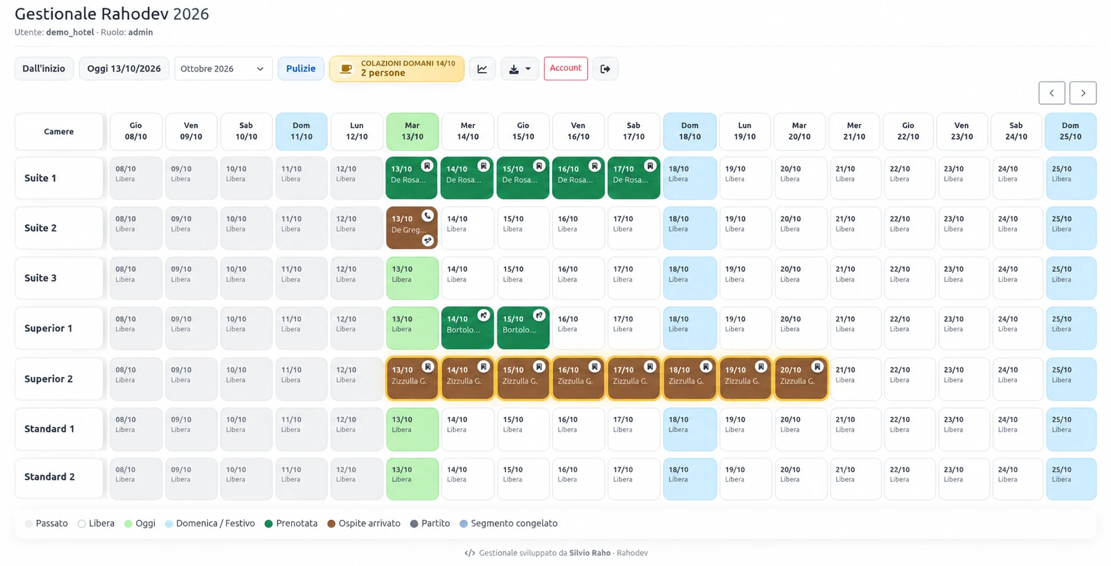Click share icon on Superior 1 14/10 Bortolo booking
The image size is (1111, 566).
click(x=483, y=316)
